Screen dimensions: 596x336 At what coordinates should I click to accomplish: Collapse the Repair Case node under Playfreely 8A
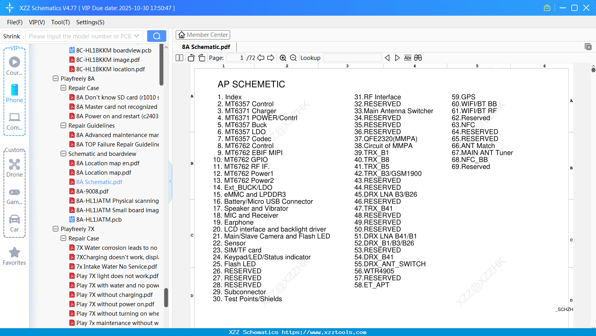pos(63,88)
